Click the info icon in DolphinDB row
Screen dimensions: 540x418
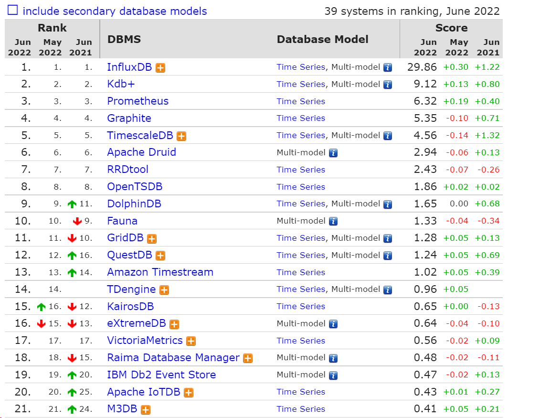388,204
